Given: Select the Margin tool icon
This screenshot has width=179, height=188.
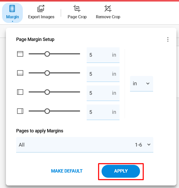Looking at the screenshot, I should click(x=12, y=9).
